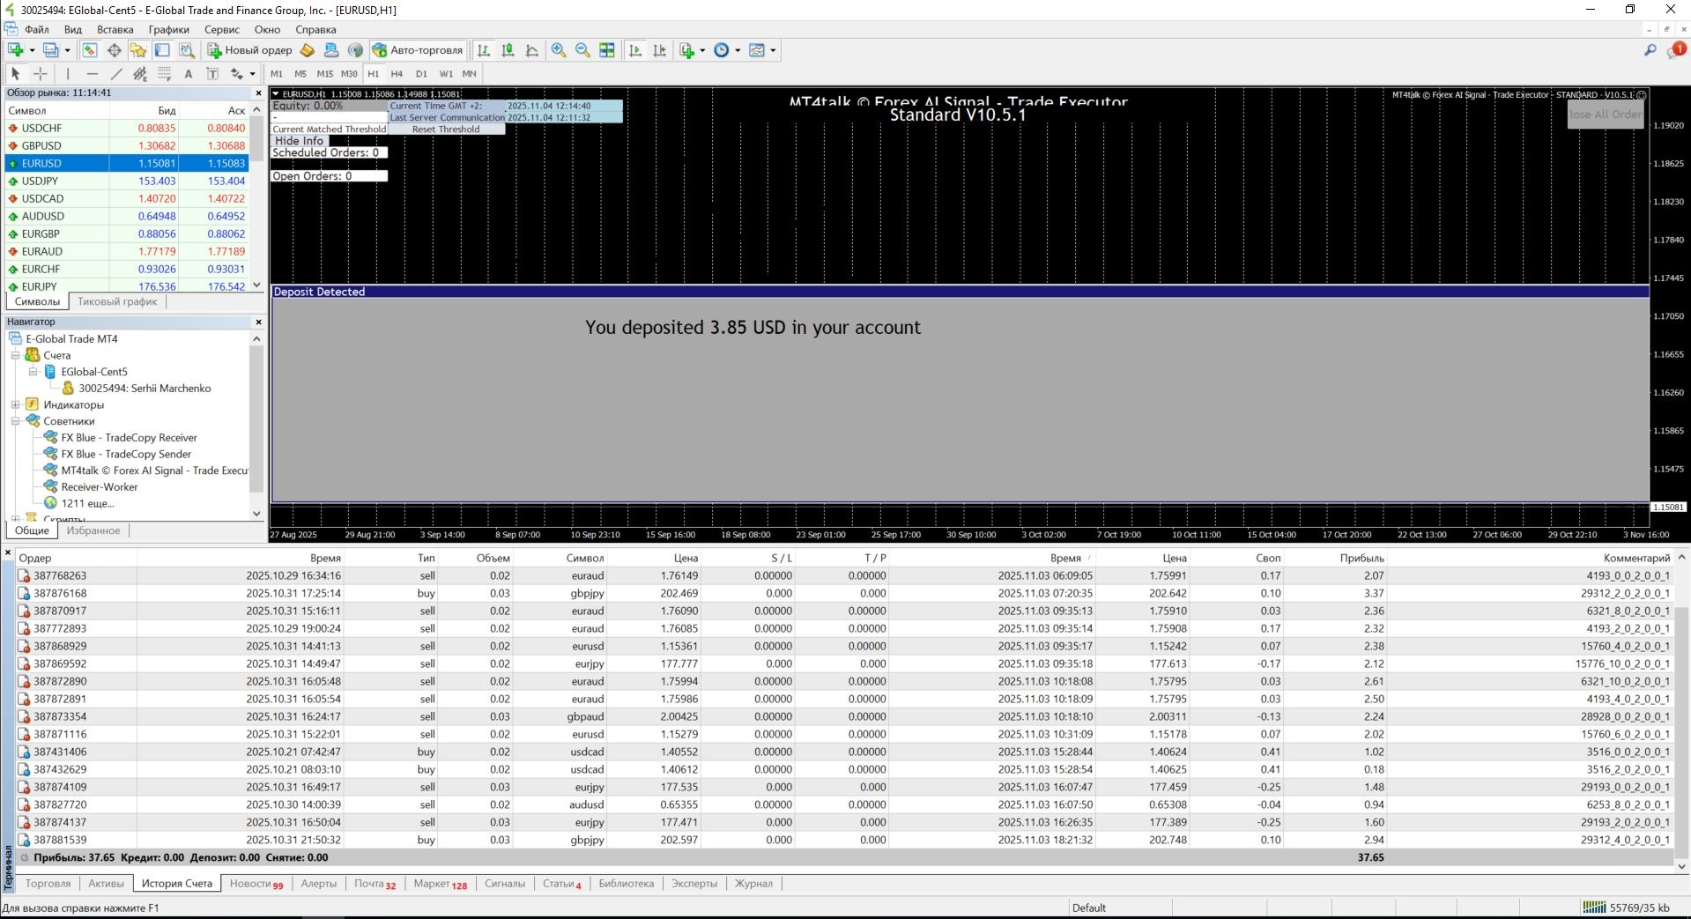Screen dimensions: 1691x919
Task: Draw a trendline with the line tool
Action: (x=115, y=74)
